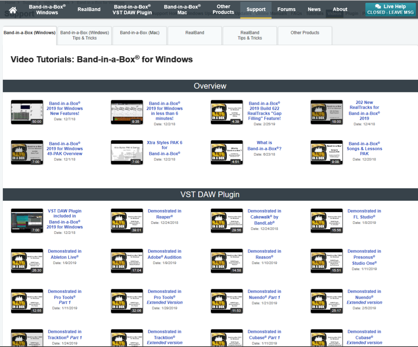This screenshot has height=347, width=418.
Task: Open 'Demonstrated in Presonus Studio One' link
Action: tap(364, 257)
